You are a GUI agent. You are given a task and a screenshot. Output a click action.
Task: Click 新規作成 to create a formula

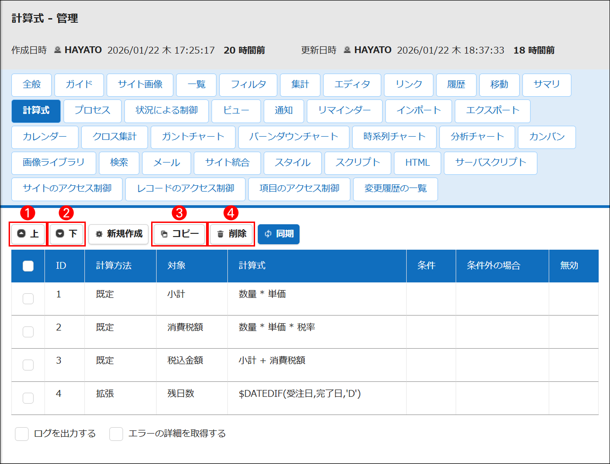118,234
